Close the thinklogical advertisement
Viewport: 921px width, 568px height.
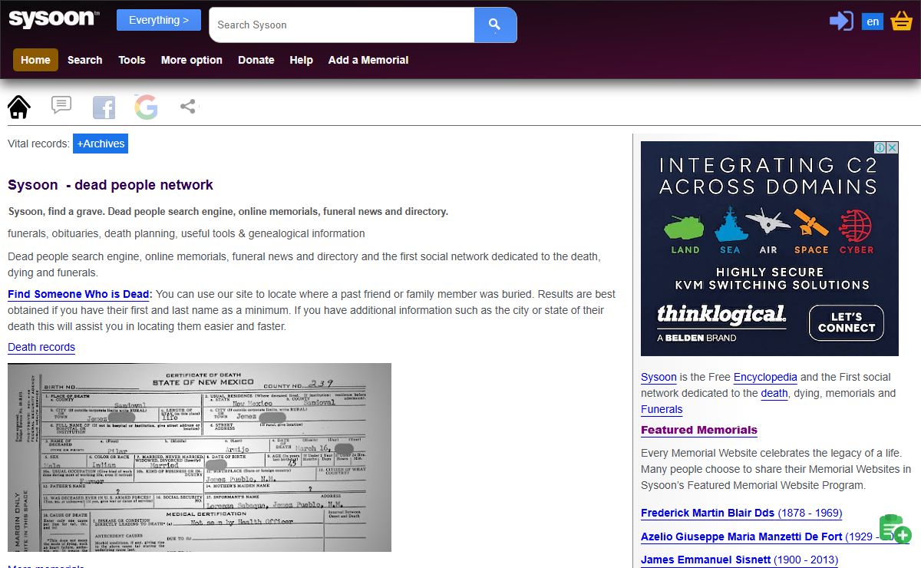pyautogui.click(x=893, y=147)
